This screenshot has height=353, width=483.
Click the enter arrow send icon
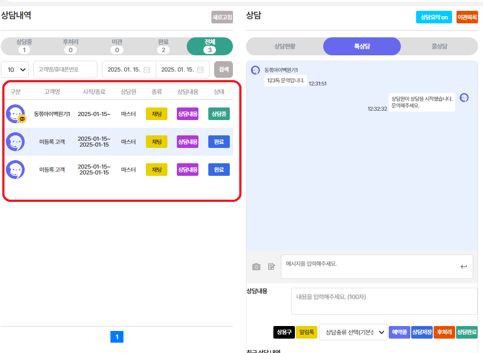coord(464,267)
